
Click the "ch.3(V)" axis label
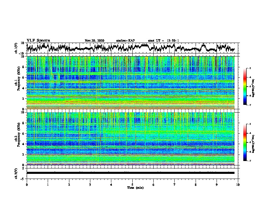coord(16,174)
